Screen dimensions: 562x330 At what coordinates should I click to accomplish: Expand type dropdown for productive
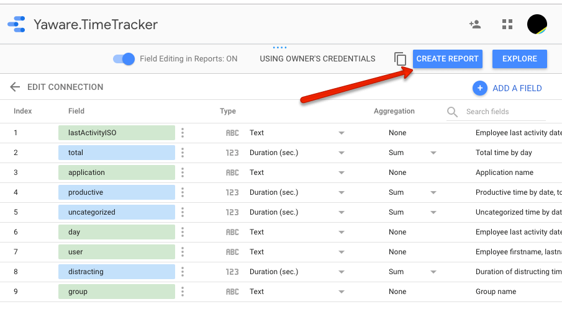tap(341, 192)
